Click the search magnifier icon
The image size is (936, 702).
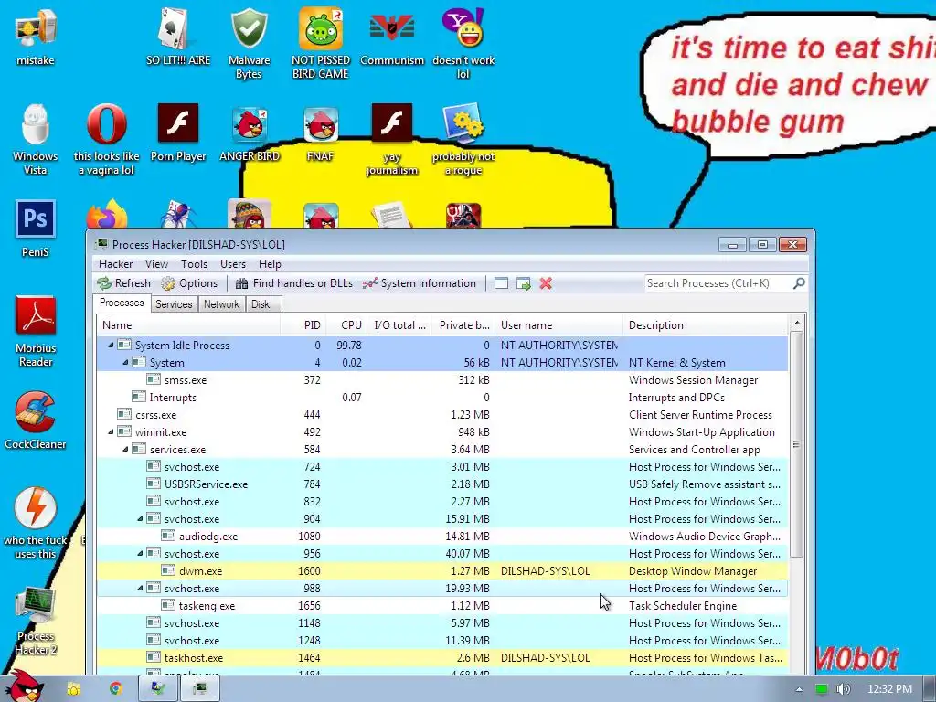pyautogui.click(x=799, y=283)
